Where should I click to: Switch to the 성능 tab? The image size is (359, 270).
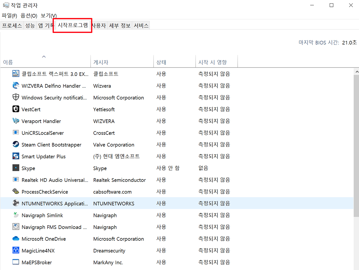coord(30,25)
